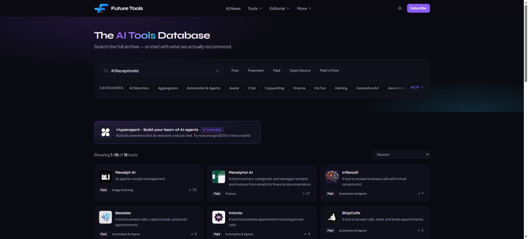
Task: Focus the AI Receptionist search field
Action: coord(162,71)
